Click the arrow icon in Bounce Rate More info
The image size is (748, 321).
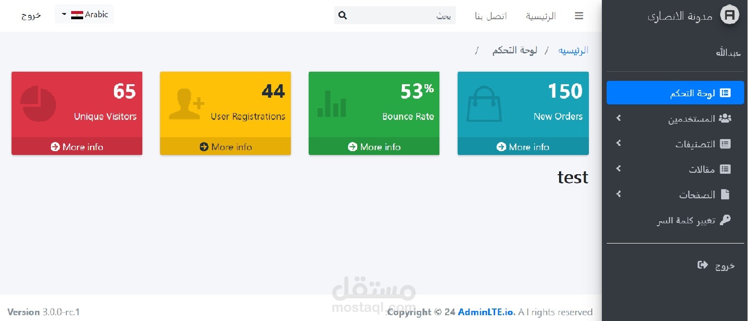pyautogui.click(x=353, y=147)
